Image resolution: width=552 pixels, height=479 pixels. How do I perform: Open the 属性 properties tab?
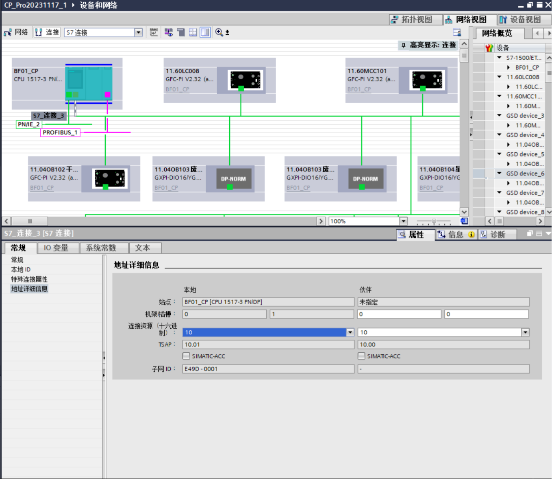tap(416, 234)
